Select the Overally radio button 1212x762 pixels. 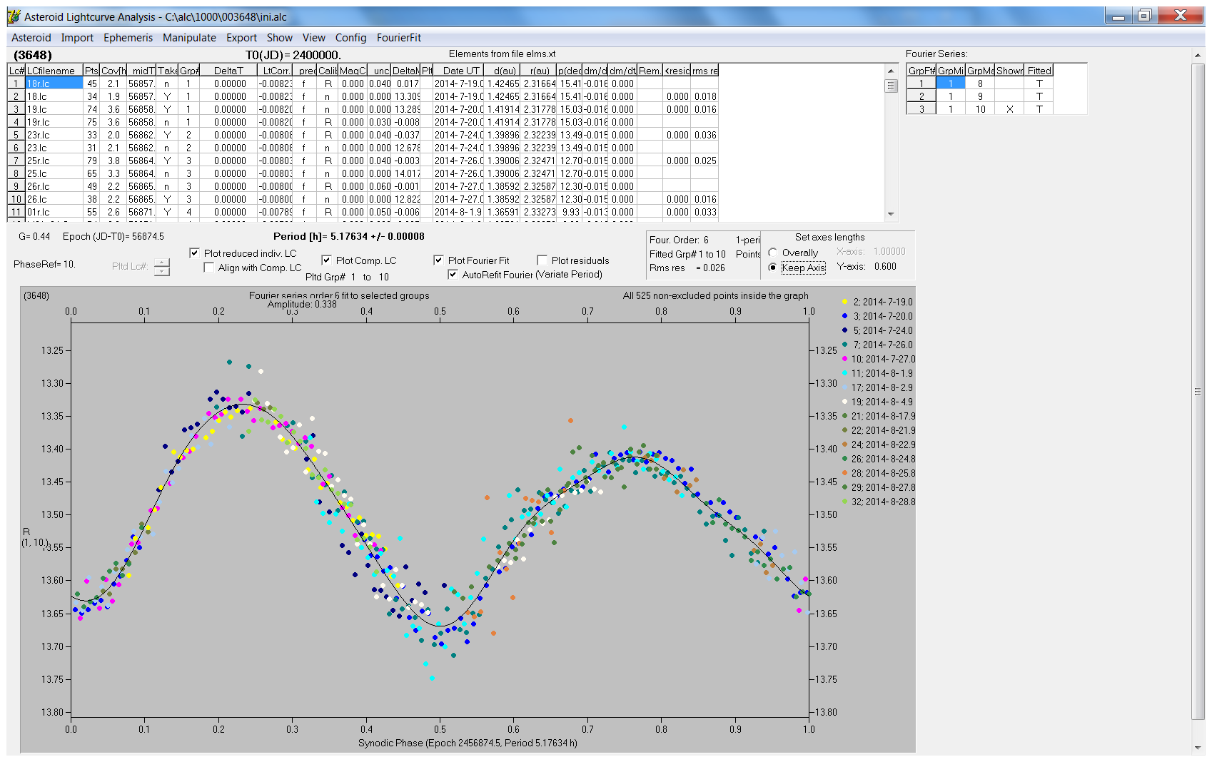pyautogui.click(x=773, y=253)
